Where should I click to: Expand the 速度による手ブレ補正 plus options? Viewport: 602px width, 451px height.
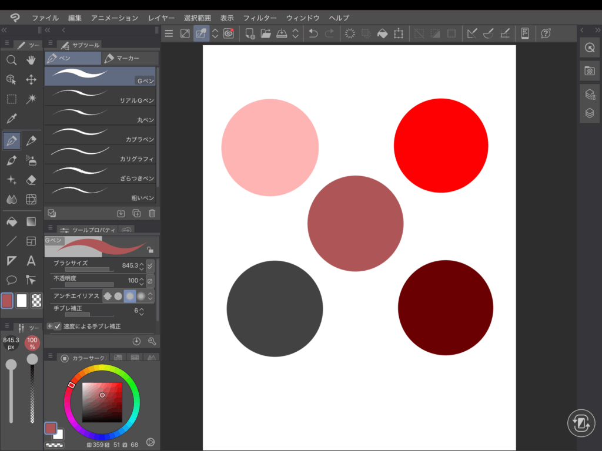[49, 326]
